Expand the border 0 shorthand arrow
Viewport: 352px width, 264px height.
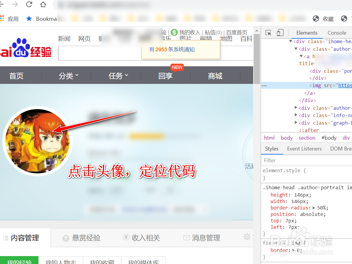click(x=294, y=250)
